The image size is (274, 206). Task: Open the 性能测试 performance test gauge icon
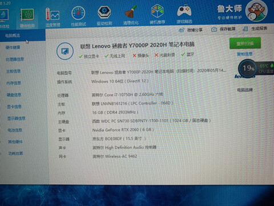point(78,17)
